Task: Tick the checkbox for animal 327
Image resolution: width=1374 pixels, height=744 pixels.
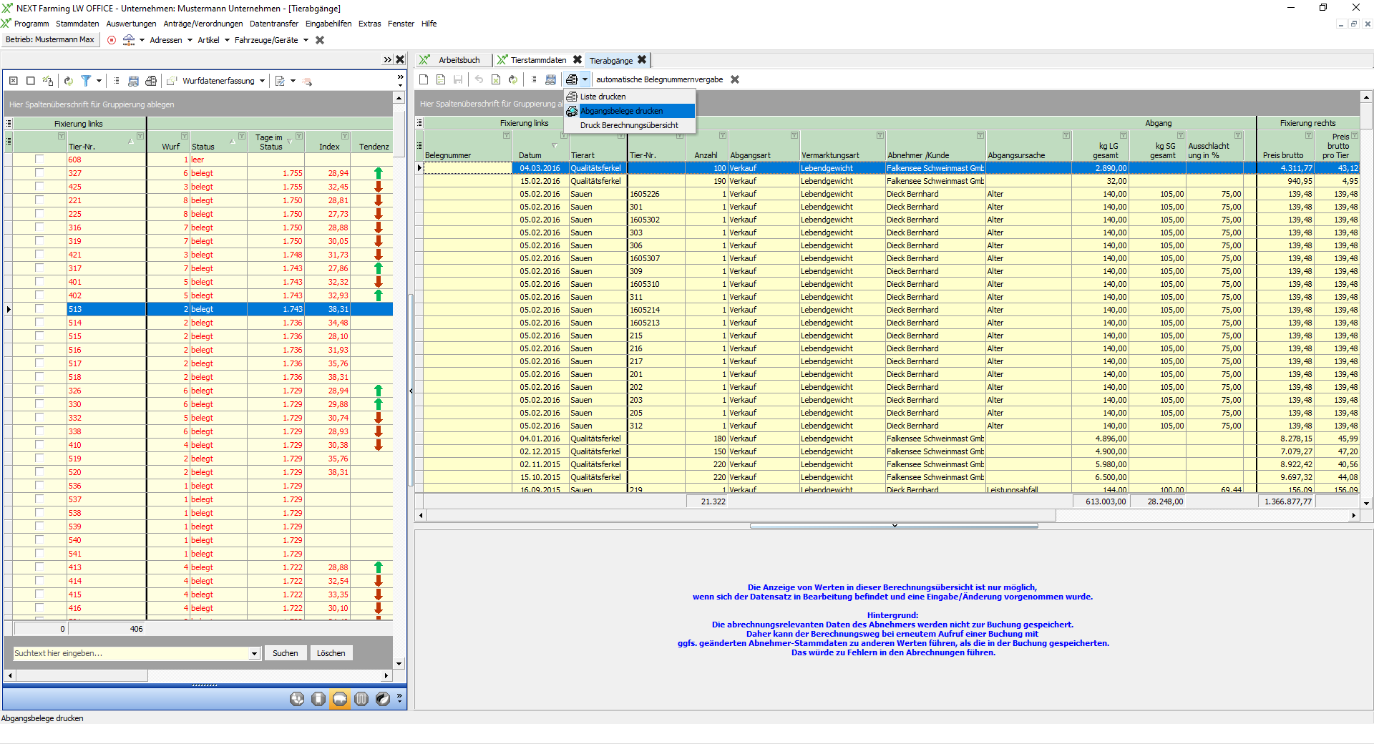Action: (x=39, y=173)
